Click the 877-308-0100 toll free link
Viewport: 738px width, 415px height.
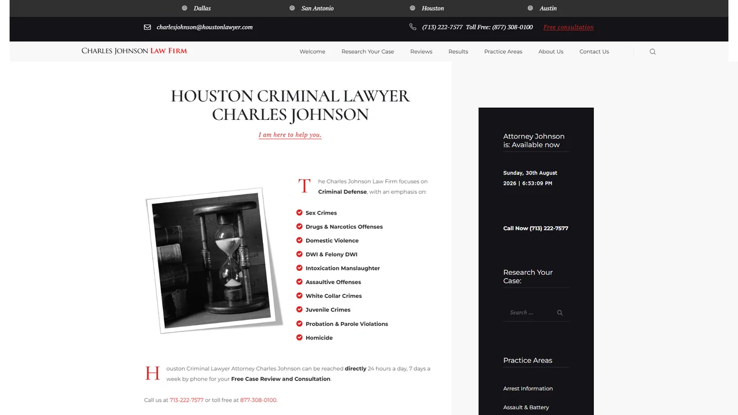258,400
